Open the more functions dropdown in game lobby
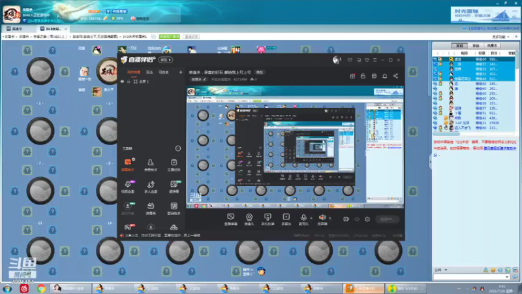Viewport: 522px width, 294px height. pos(500,37)
